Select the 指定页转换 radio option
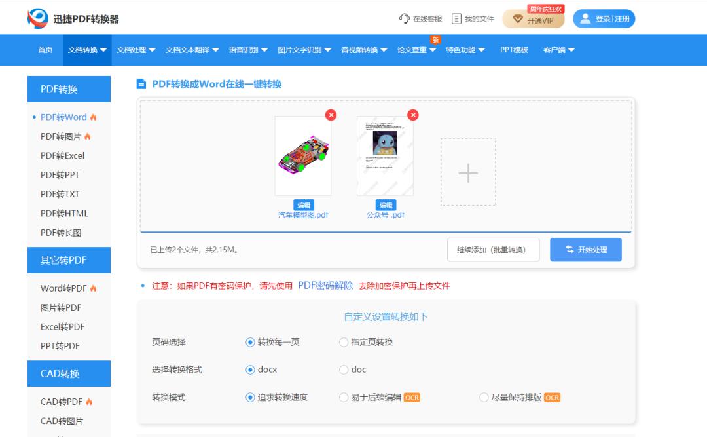This screenshot has height=437, width=707. tap(343, 342)
